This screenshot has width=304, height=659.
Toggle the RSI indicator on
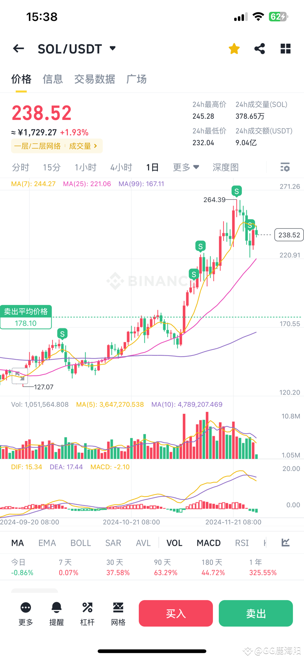point(242,542)
